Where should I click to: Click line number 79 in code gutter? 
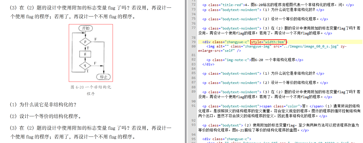pos(194,42)
